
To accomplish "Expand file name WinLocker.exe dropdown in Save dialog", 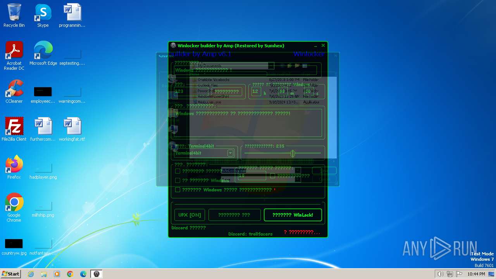I will 298,170.
